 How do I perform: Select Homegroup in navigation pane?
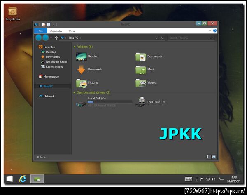point(49,77)
